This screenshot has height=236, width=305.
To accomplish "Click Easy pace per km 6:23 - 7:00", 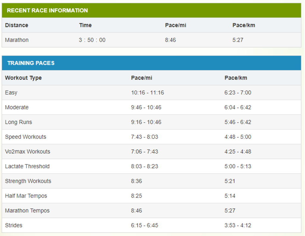I will (x=238, y=92).
